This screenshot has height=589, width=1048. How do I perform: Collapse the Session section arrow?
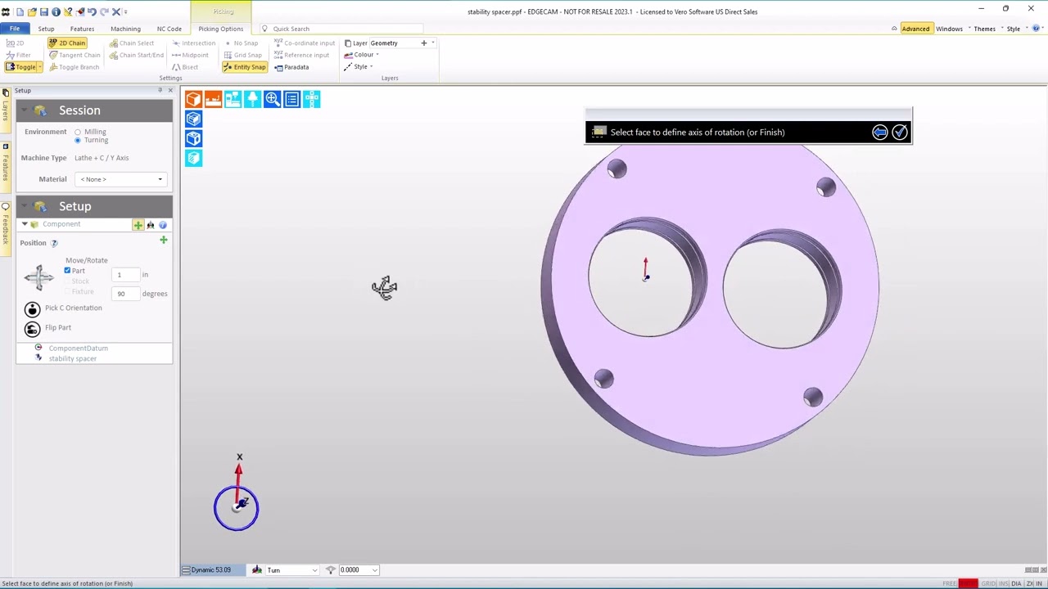(x=24, y=110)
